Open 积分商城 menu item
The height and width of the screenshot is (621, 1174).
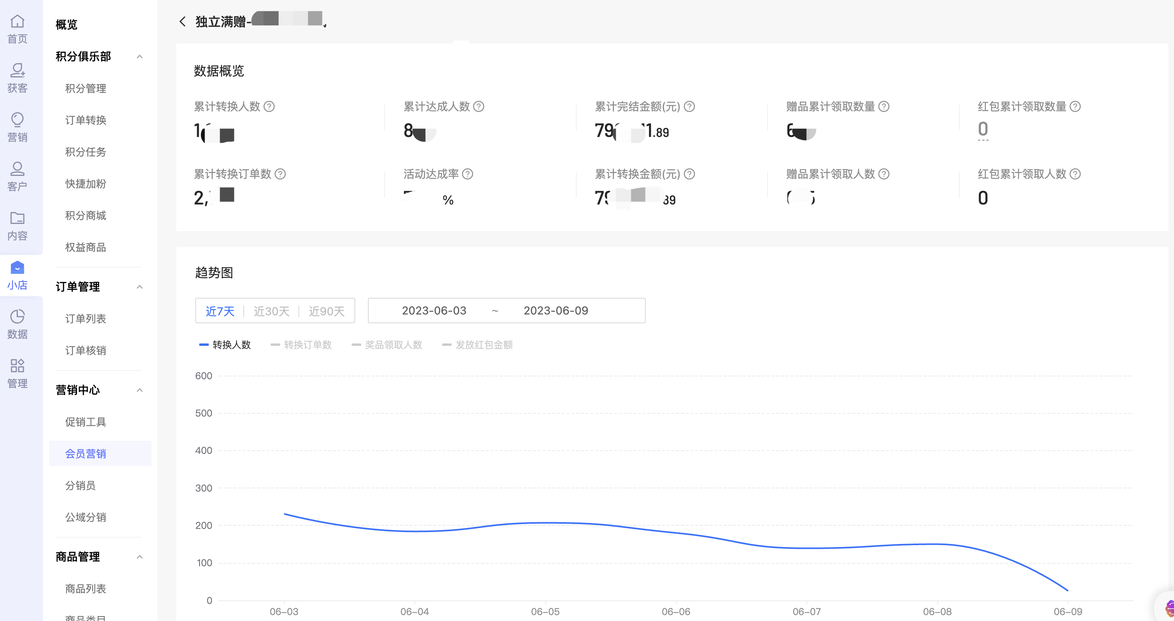86,216
